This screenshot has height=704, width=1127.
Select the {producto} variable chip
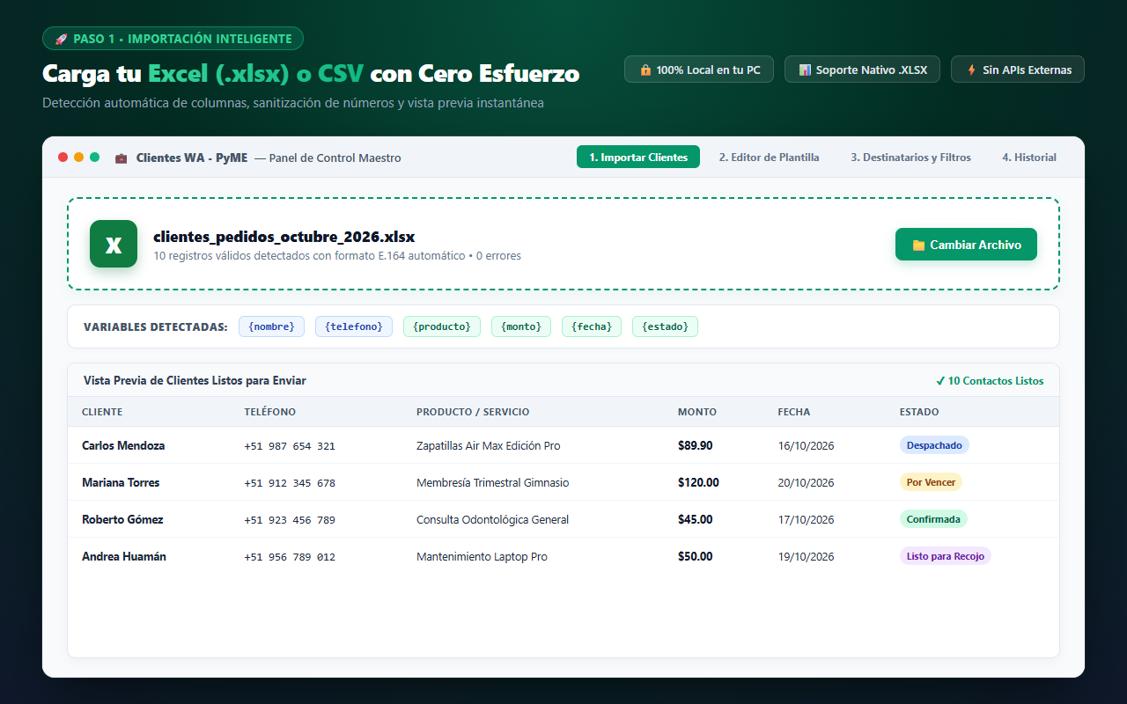click(x=442, y=326)
